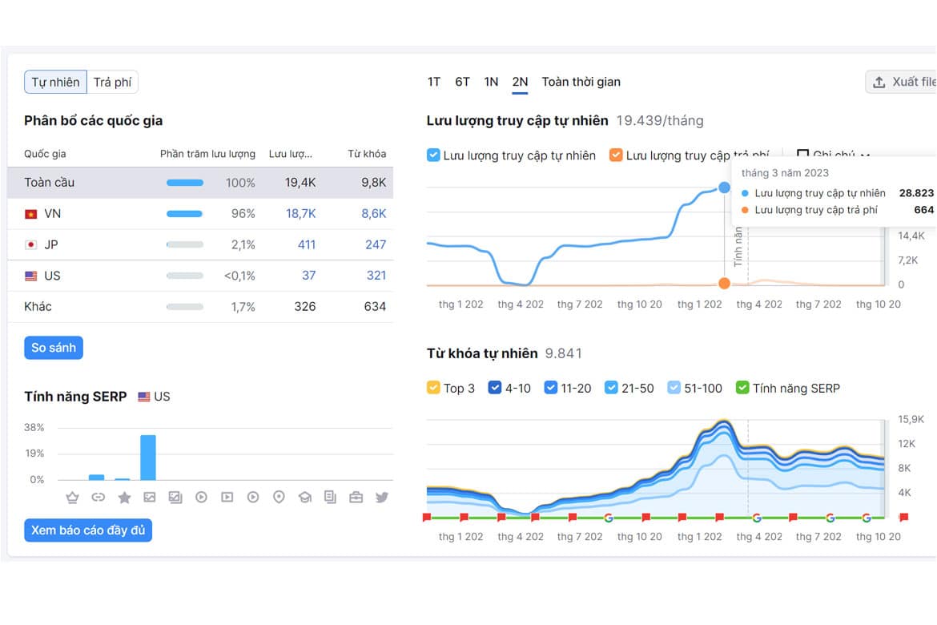Click the chain-link sitelinks SERP feature icon
The width and height of the screenshot is (937, 625).
coord(98,497)
